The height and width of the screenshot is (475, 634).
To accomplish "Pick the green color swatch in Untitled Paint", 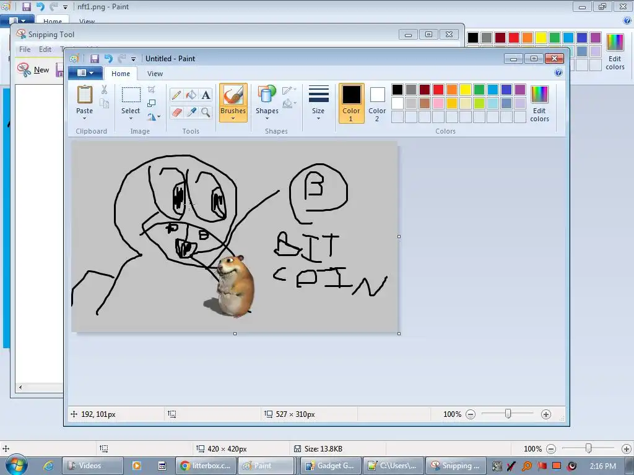I will pos(479,90).
